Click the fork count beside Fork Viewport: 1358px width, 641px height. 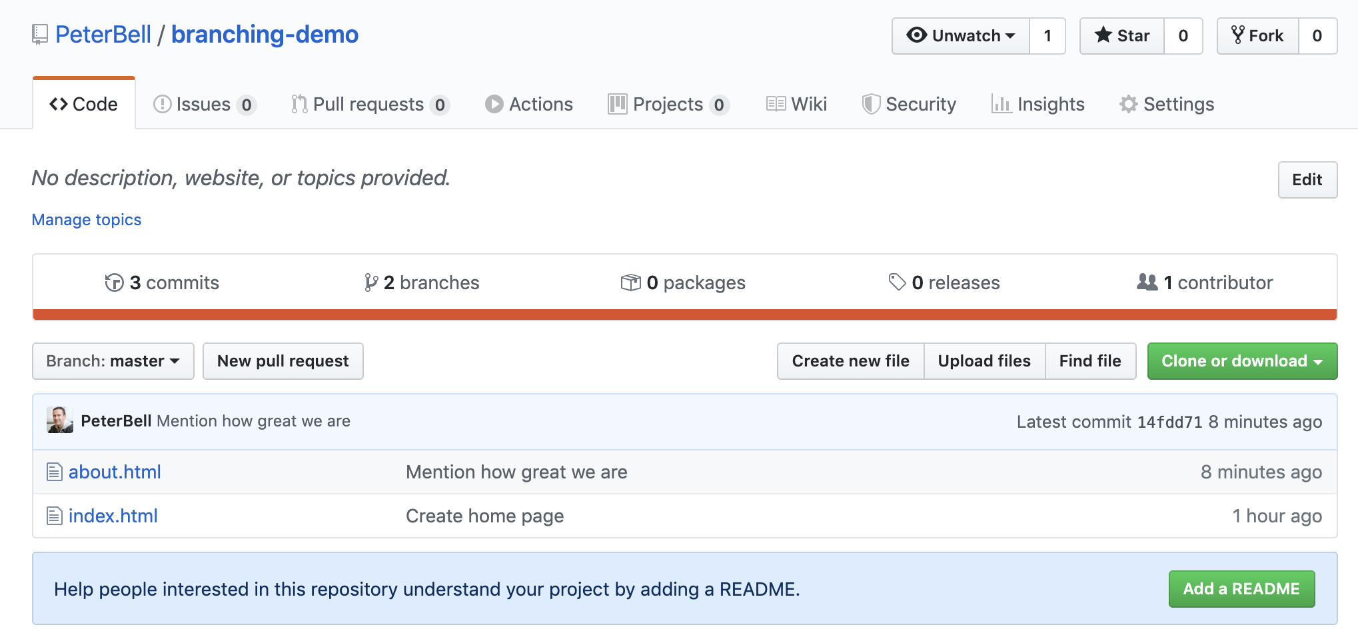[x=1317, y=36]
